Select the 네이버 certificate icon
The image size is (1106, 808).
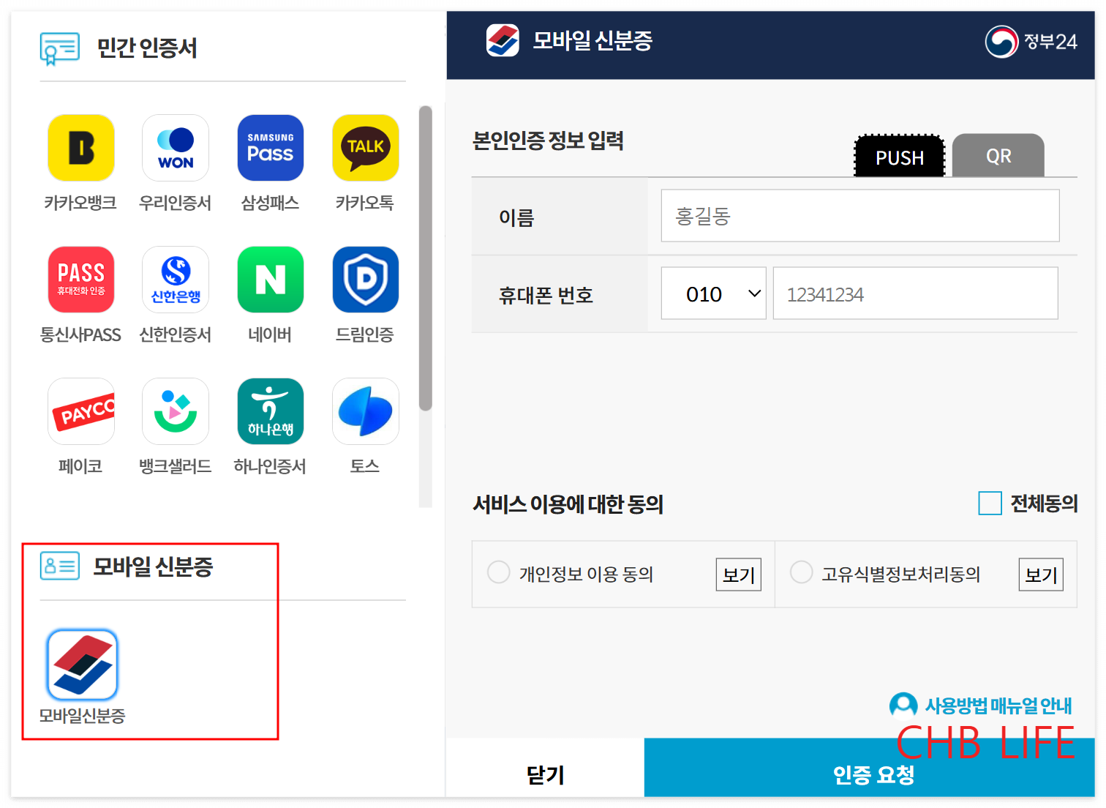click(x=270, y=279)
